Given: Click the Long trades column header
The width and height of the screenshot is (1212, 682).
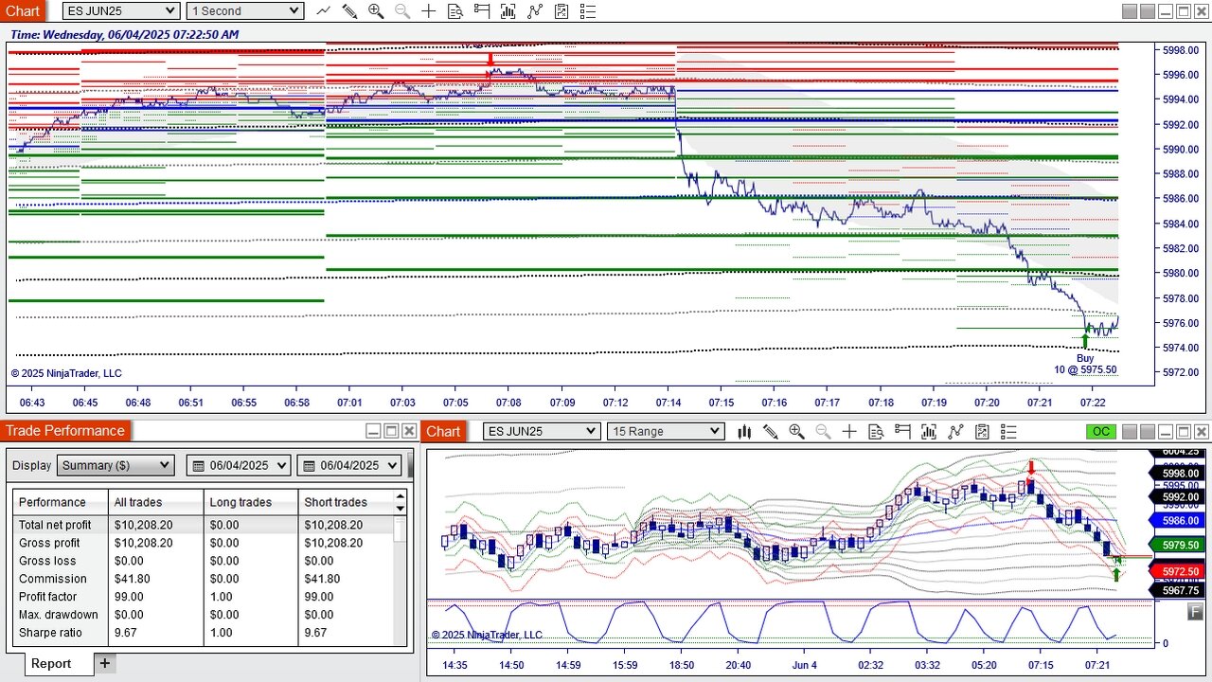Looking at the screenshot, I should pos(251,502).
